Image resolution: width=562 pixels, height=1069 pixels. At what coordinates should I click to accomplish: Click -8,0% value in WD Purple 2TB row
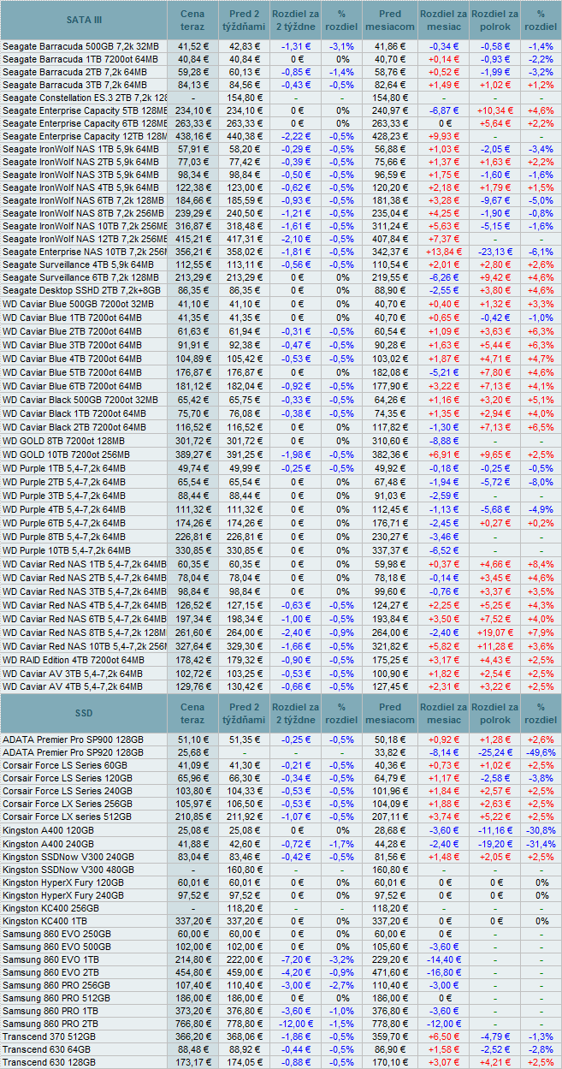[541, 483]
